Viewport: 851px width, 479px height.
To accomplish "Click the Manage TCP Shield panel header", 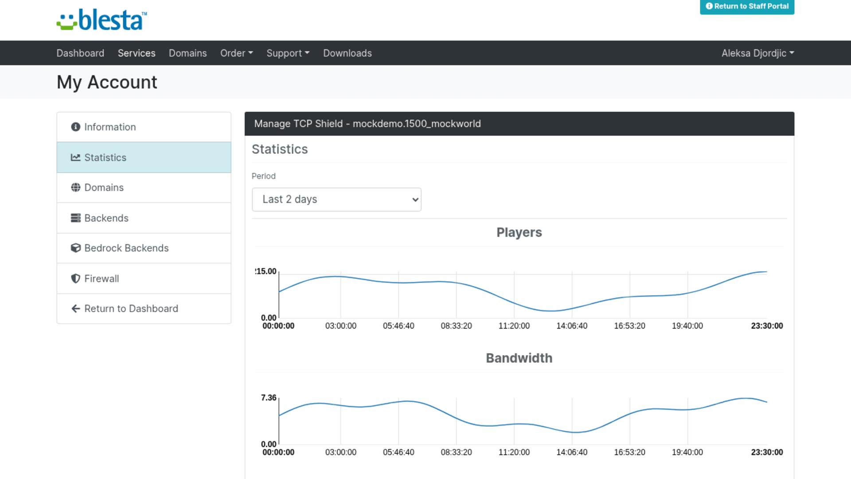I will tap(519, 124).
